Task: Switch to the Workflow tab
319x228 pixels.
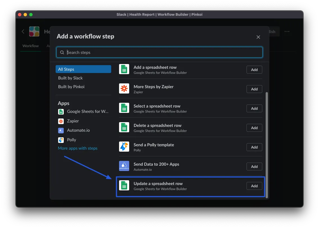Action: pyautogui.click(x=31, y=46)
